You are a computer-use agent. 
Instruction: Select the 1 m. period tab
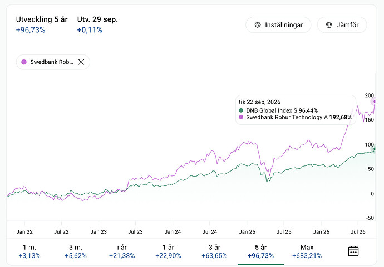tap(29, 251)
